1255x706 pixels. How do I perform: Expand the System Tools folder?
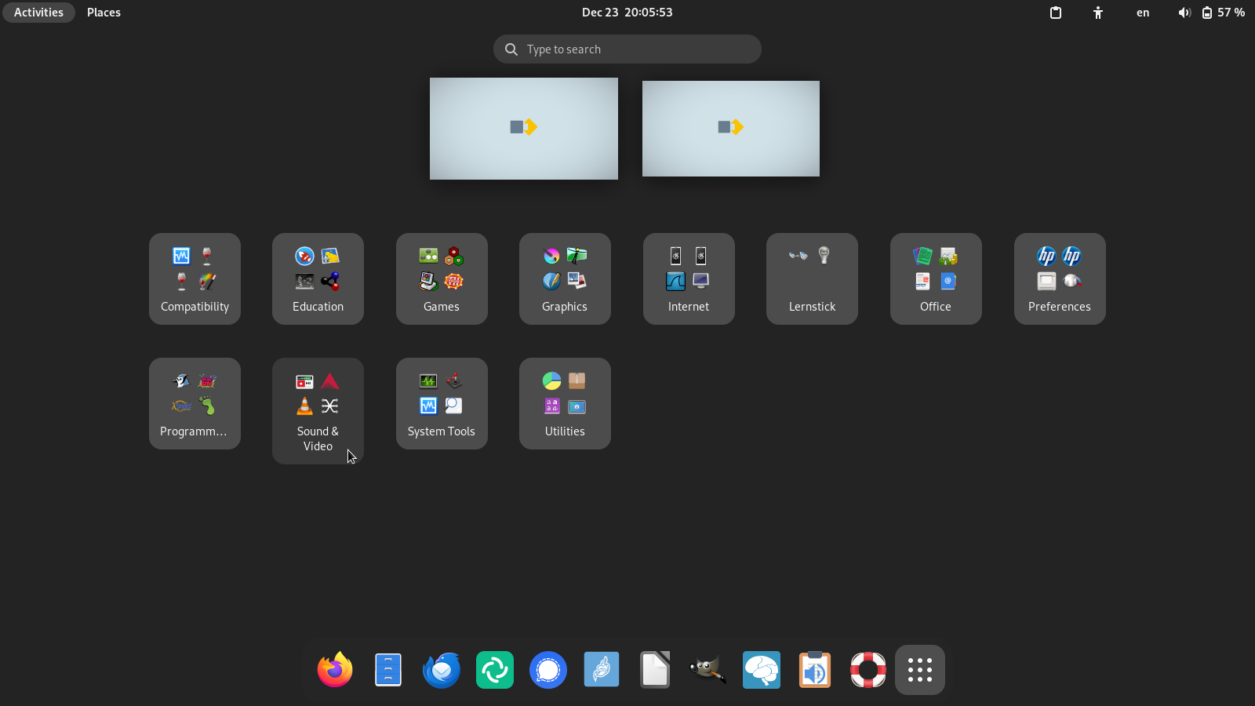pos(442,403)
